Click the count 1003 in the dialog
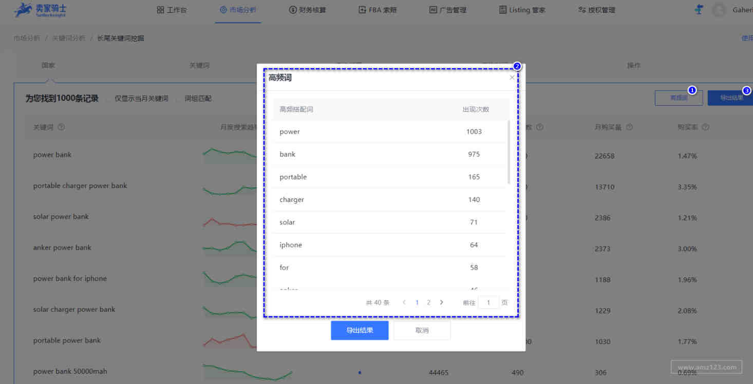Screen dimensions: 753x384 click(474, 132)
